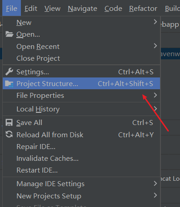Expand the Local History submenu arrow

tap(155, 109)
